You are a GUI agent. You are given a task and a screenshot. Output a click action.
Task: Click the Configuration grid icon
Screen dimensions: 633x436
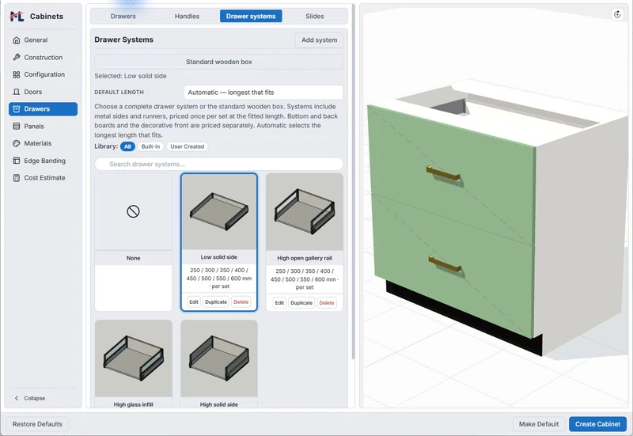tap(16, 74)
